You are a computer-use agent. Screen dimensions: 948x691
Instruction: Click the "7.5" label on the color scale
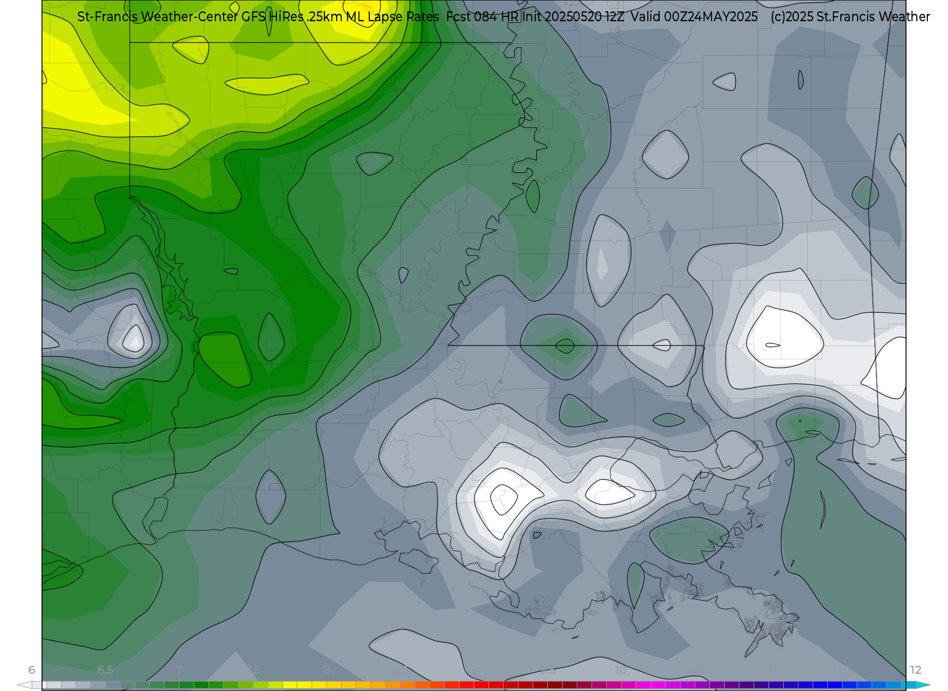click(253, 670)
